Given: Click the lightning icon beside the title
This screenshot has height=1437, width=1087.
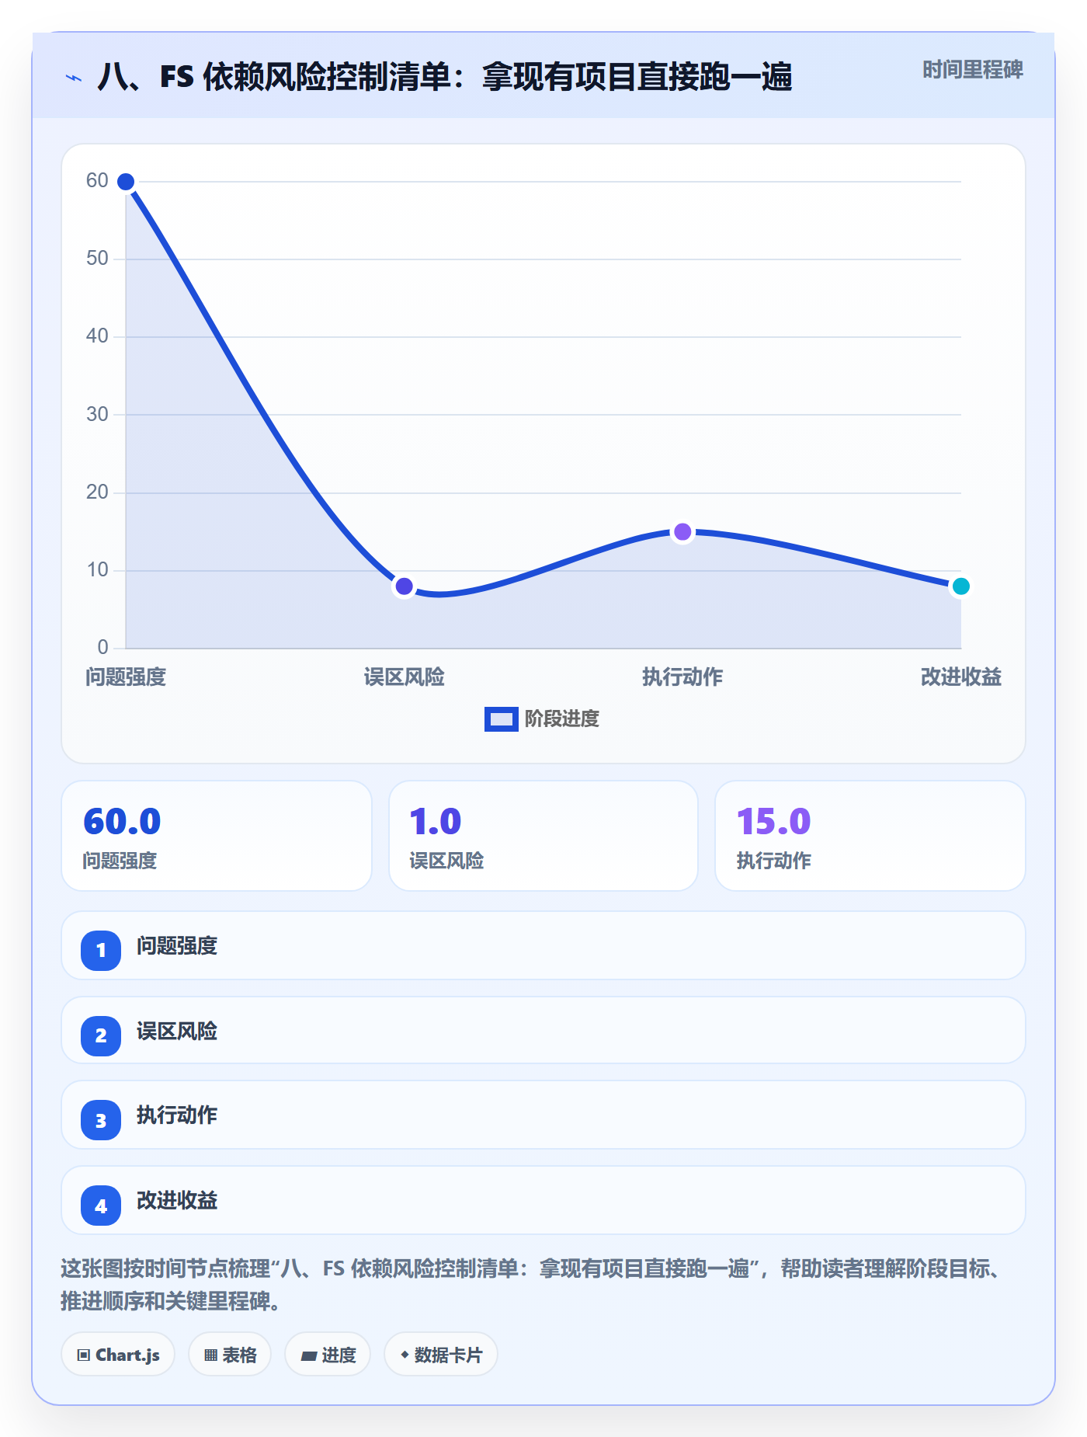Looking at the screenshot, I should (x=74, y=78).
